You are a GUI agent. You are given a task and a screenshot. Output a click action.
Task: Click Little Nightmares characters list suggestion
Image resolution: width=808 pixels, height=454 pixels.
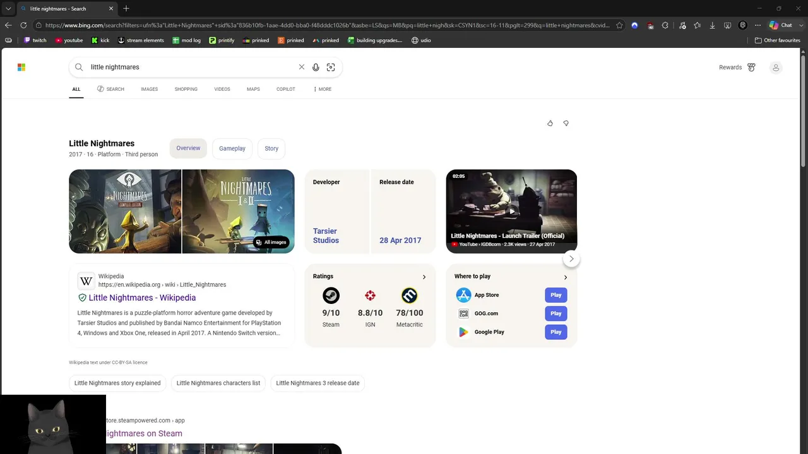coord(218,383)
